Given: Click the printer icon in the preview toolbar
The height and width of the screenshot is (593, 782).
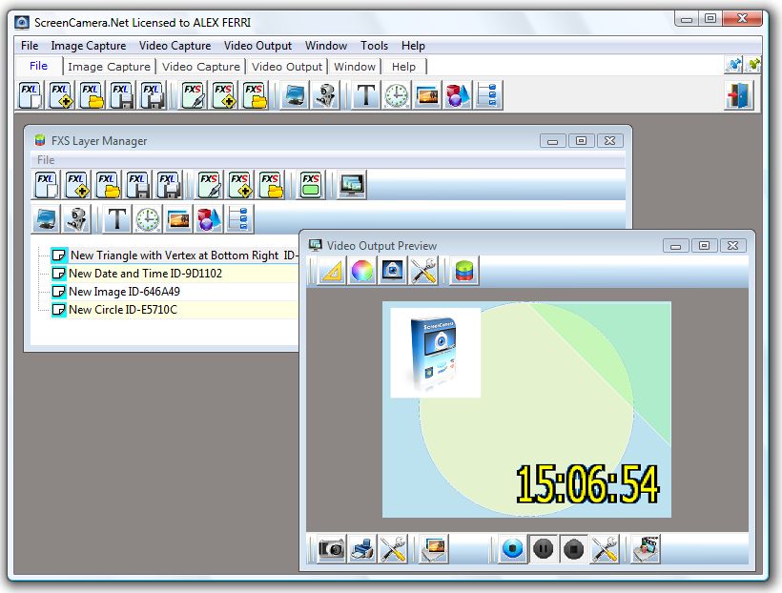Looking at the screenshot, I should [x=362, y=549].
